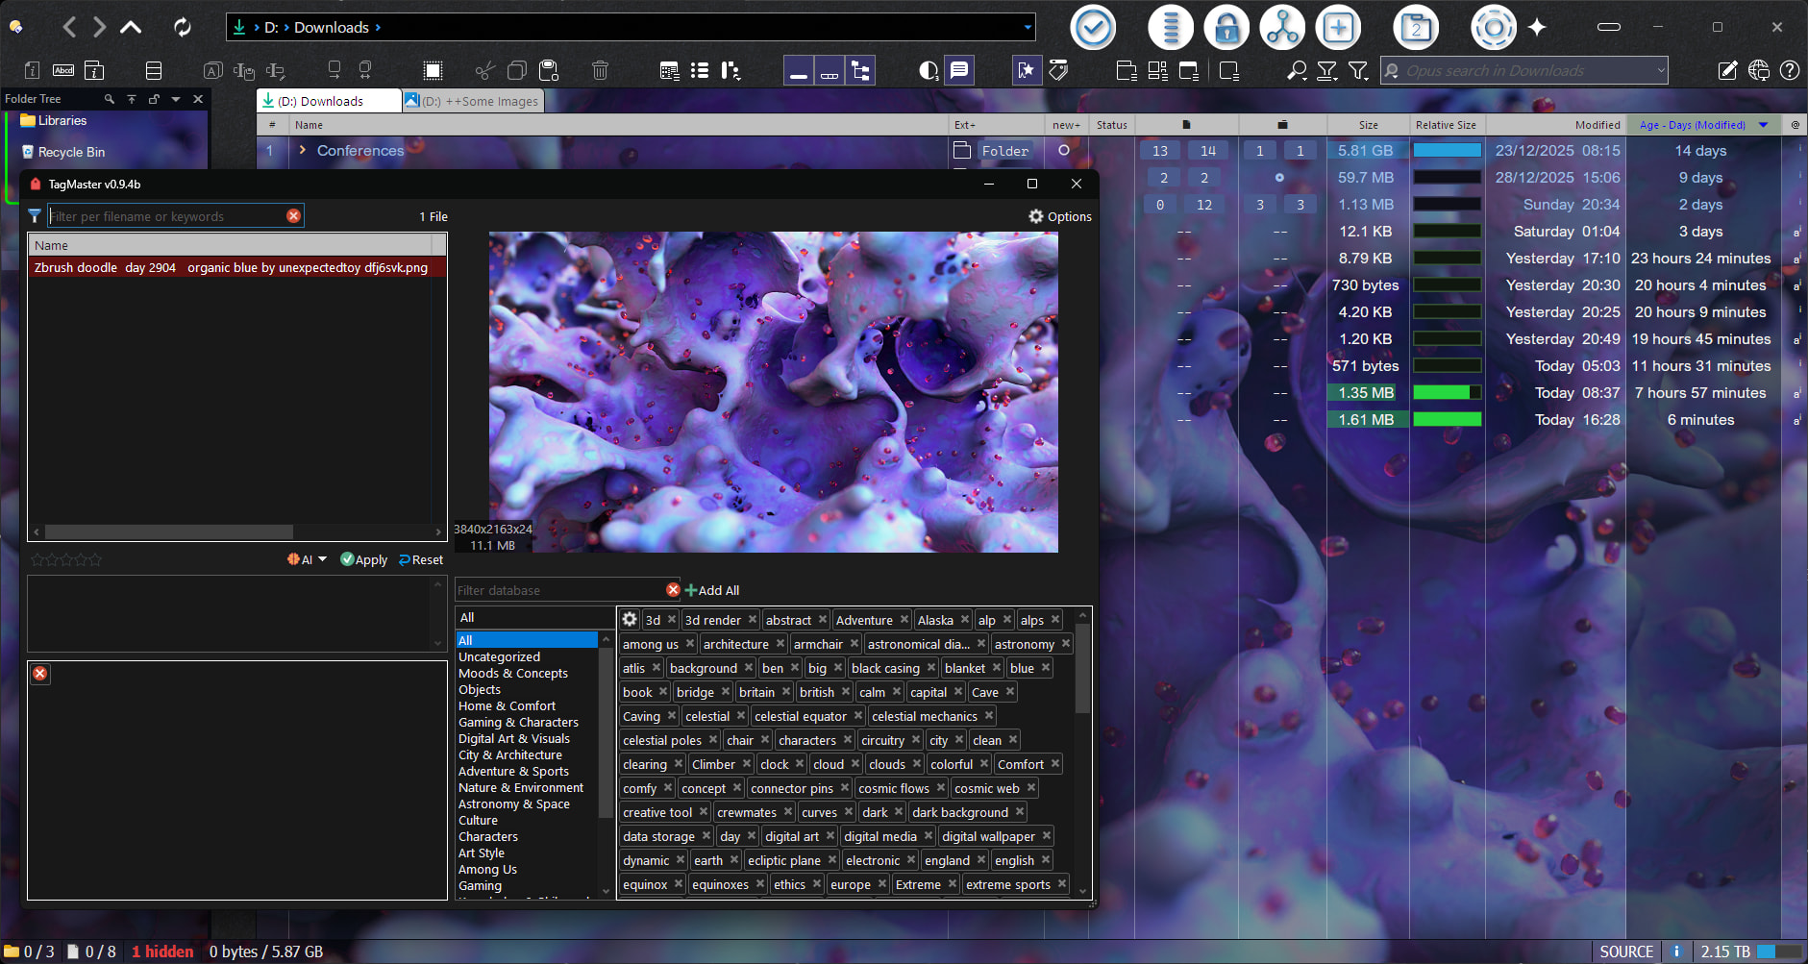Select Astronomy & Space category
The width and height of the screenshot is (1808, 964).
coord(513,803)
